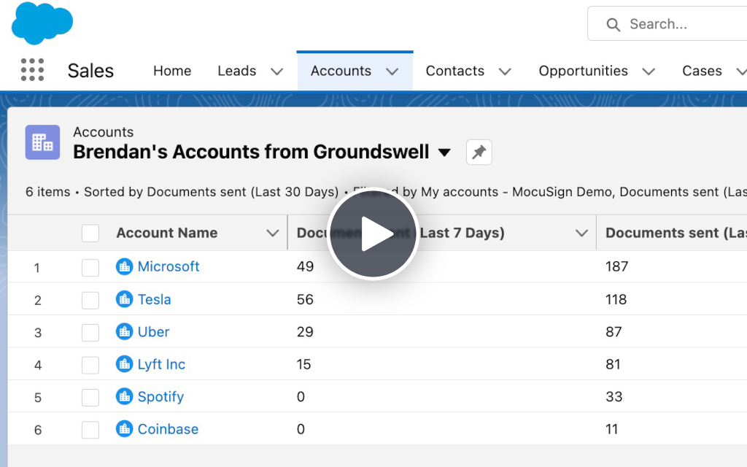The image size is (747, 467).
Task: Open the Leads tab
Action: (x=237, y=71)
